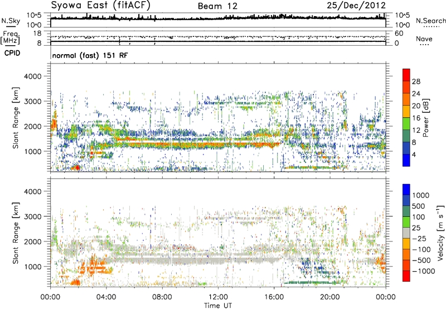The height and width of the screenshot is (309, 446).
Task: Click the '08:00' time tick label
Action: [x=162, y=297]
